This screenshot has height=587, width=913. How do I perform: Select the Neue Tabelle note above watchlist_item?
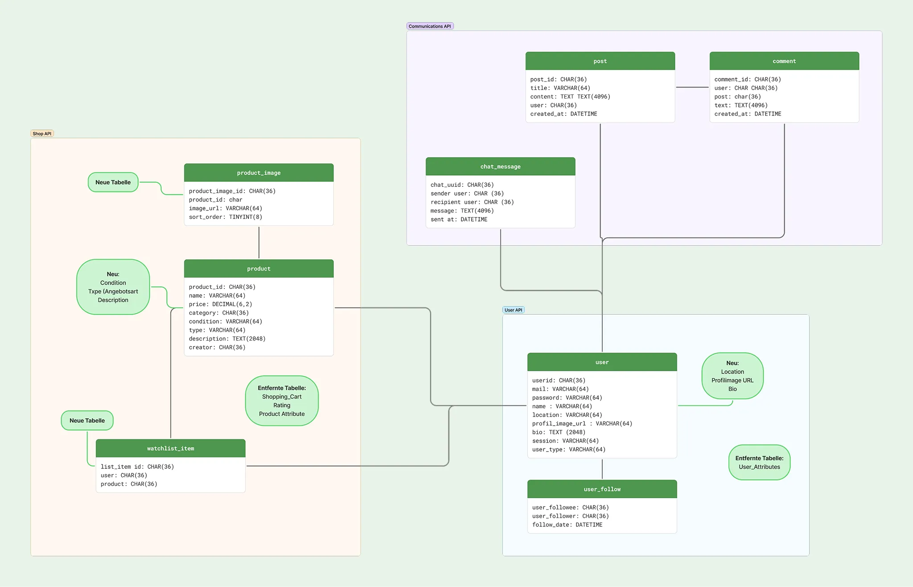(87, 421)
